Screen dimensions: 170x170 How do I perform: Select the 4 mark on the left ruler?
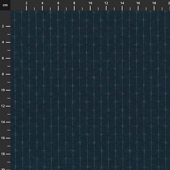click(3, 42)
